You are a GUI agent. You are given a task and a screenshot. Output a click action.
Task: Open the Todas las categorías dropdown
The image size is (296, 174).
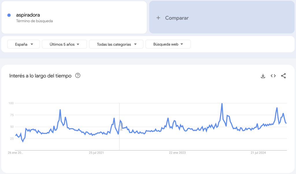[x=116, y=44]
